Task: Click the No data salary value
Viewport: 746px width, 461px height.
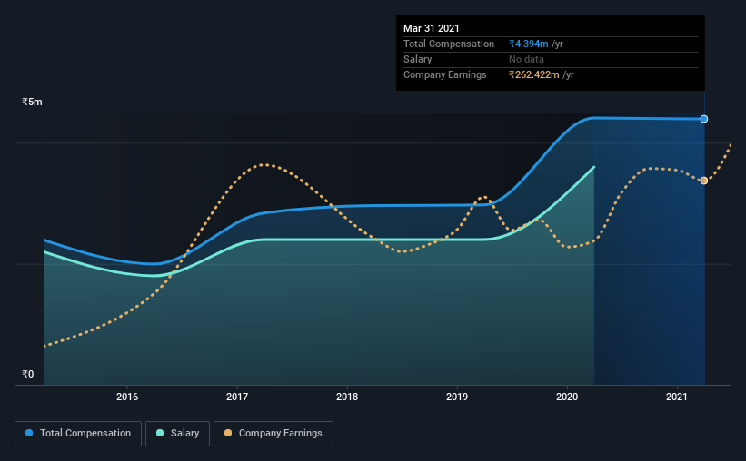Action: (x=526, y=59)
